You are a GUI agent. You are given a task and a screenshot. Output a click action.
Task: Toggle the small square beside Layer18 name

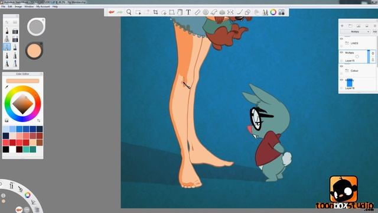tap(341, 88)
